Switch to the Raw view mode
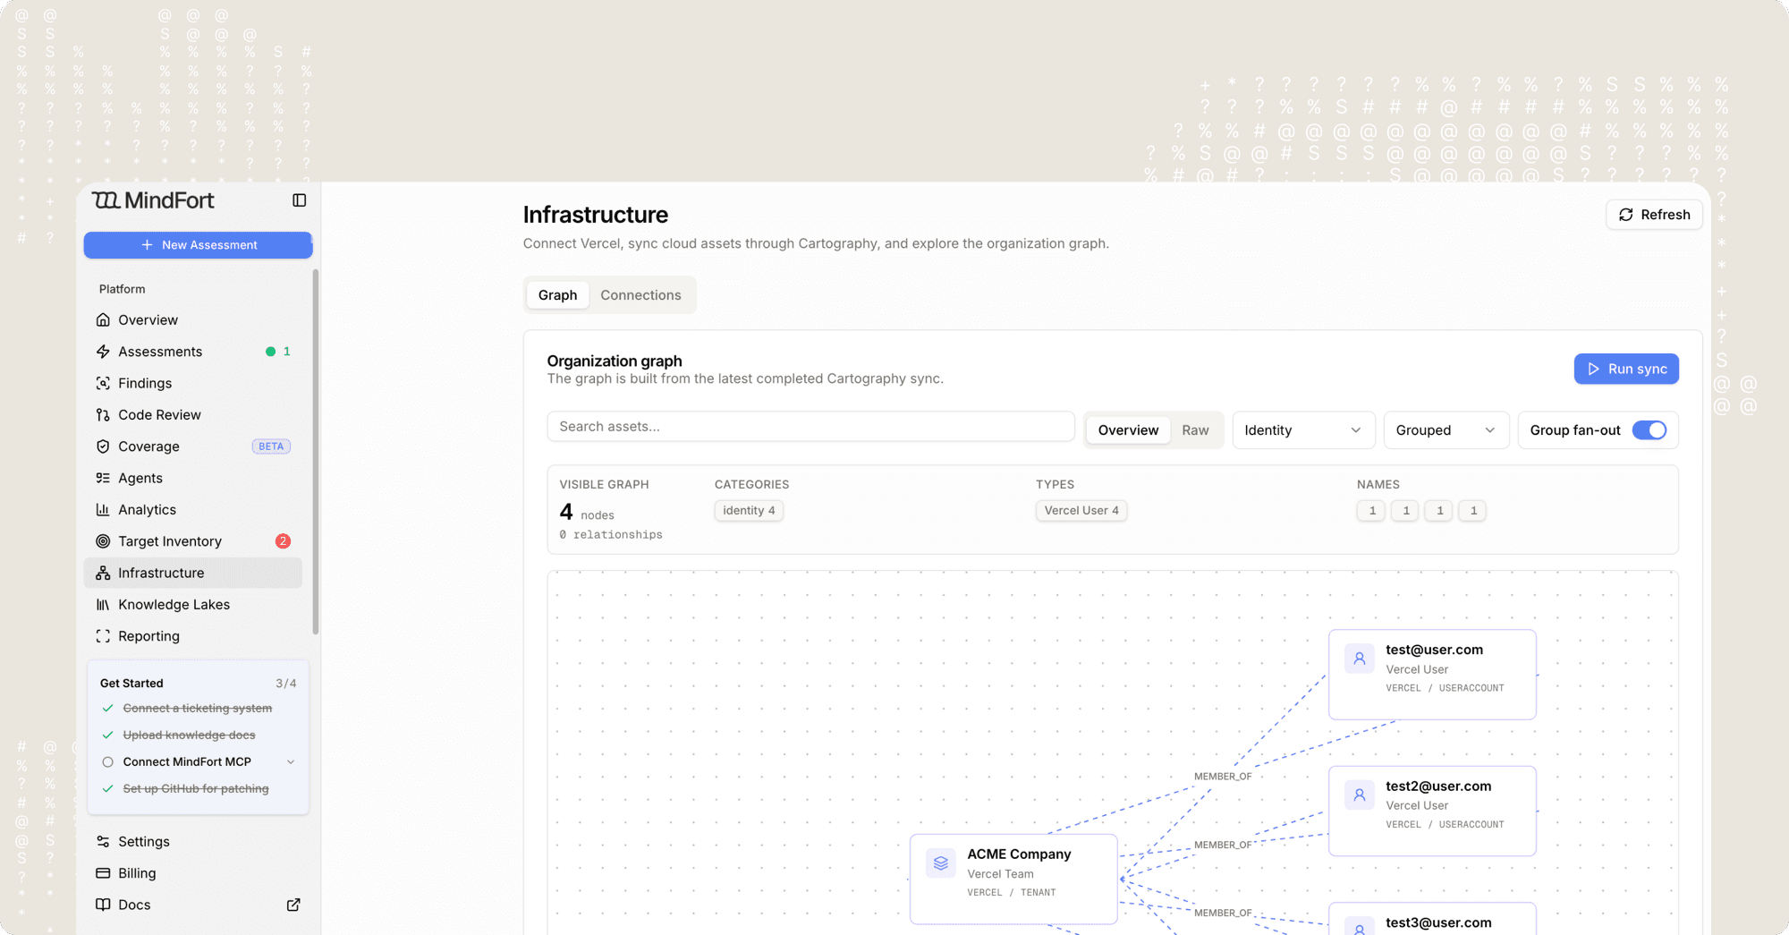The width and height of the screenshot is (1789, 935). tap(1195, 430)
